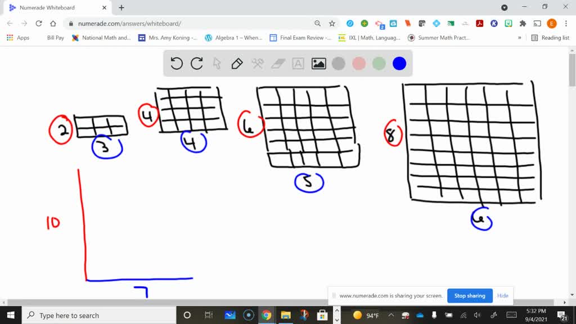Expand the weather chevron in the taskbar
The height and width of the screenshot is (324, 576).
click(392, 315)
